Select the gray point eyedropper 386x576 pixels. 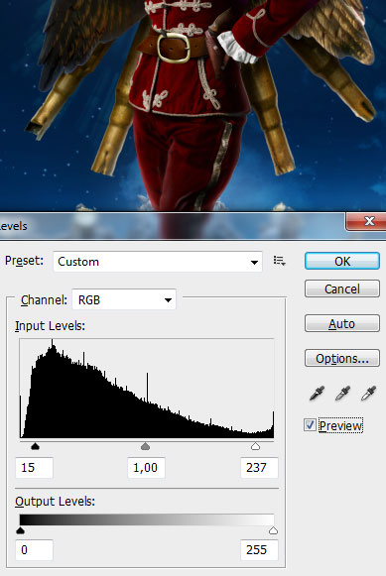pyautogui.click(x=342, y=393)
